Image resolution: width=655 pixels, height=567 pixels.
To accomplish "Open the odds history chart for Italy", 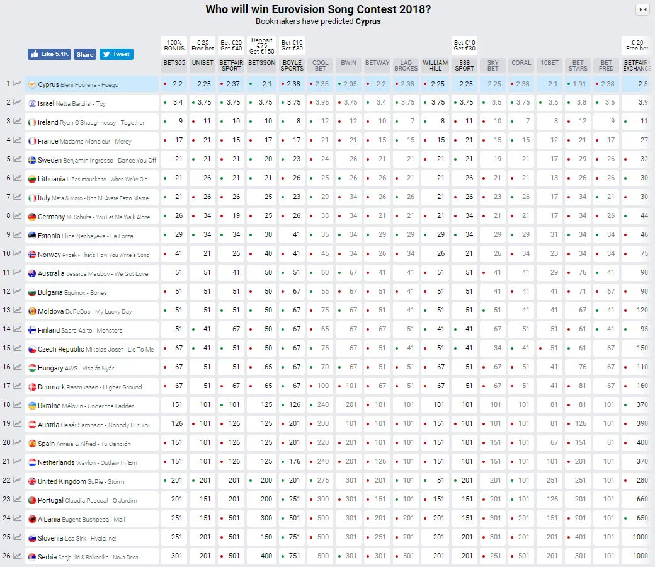I will point(17,197).
